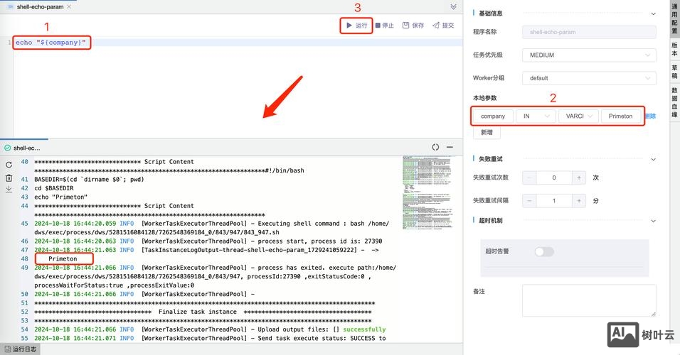Open the 任务优先级 MEDIUM dropdown

pyautogui.click(x=588, y=55)
